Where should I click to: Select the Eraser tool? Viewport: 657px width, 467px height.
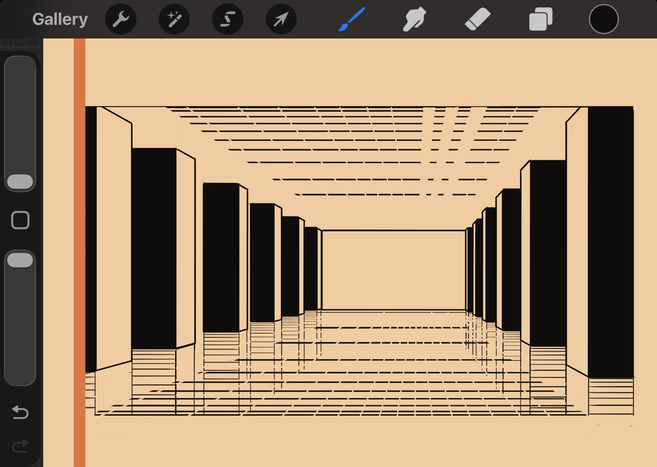(x=478, y=19)
